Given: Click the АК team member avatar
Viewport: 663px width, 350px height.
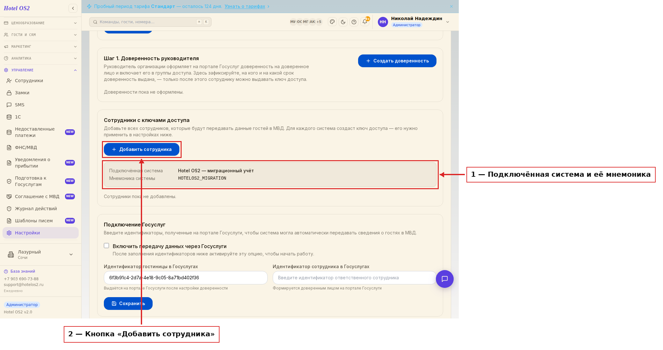Looking at the screenshot, I should 312,22.
